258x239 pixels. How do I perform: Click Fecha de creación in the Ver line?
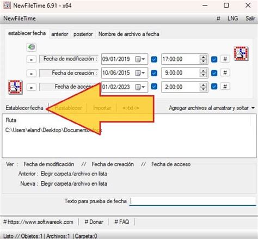[x=113, y=164]
